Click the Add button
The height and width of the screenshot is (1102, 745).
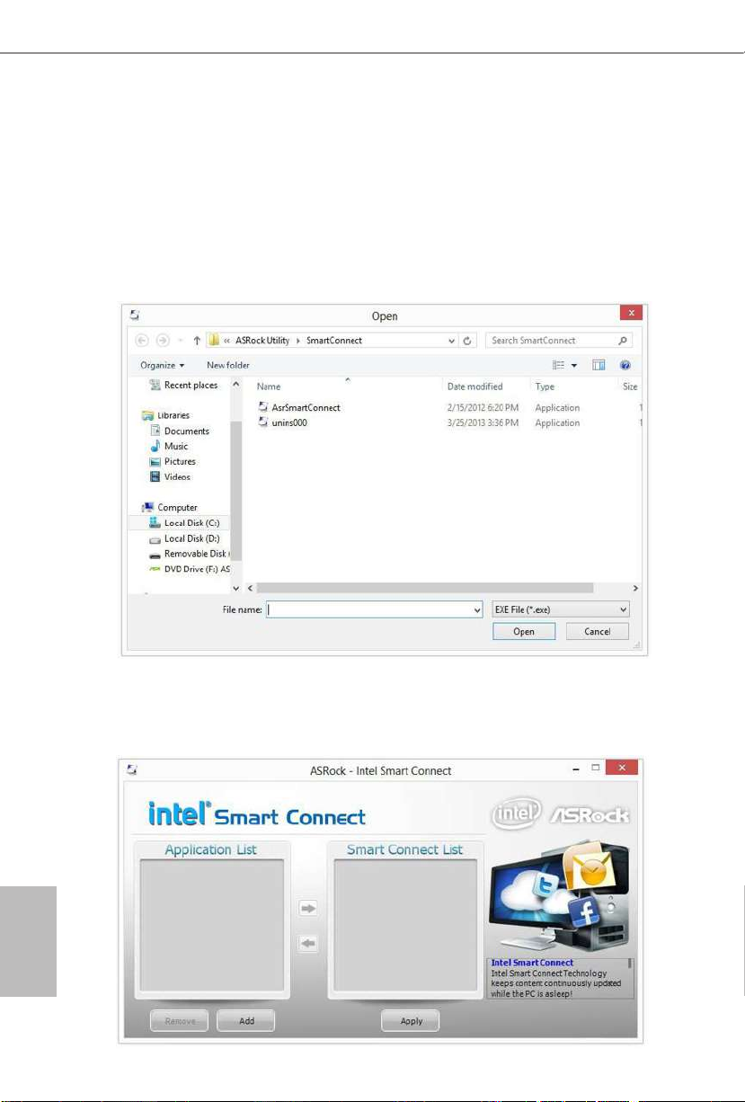point(246,1021)
